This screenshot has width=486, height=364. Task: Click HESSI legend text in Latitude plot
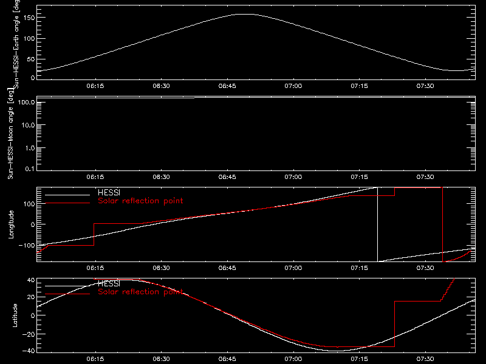pos(109,283)
